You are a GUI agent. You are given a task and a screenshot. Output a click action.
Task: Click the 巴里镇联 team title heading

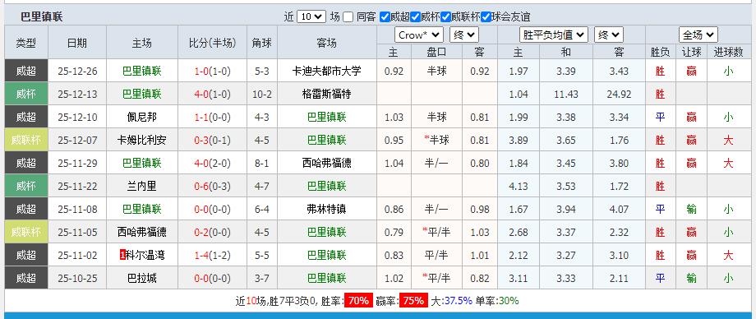tap(41, 17)
